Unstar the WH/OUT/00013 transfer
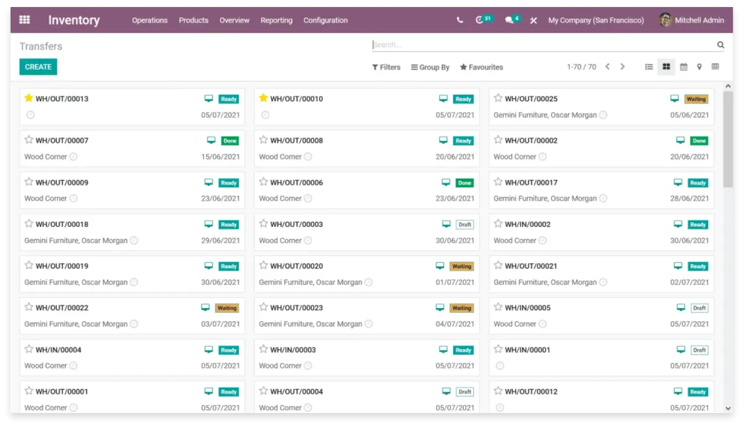 point(29,98)
